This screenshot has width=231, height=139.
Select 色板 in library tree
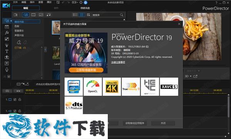[x=17, y=26]
